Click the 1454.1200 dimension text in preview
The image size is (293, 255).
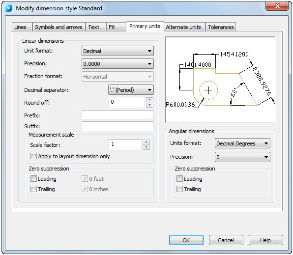[234, 54]
